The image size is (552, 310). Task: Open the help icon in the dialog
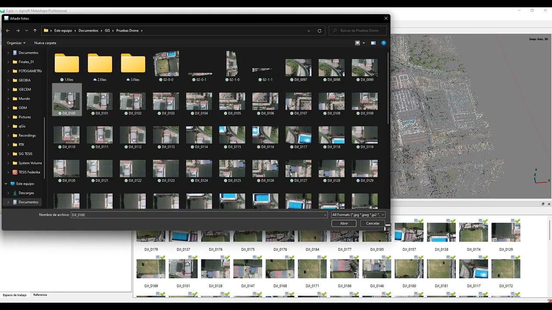[x=383, y=43]
